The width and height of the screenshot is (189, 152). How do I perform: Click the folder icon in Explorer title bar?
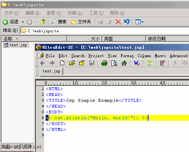tap(4, 5)
